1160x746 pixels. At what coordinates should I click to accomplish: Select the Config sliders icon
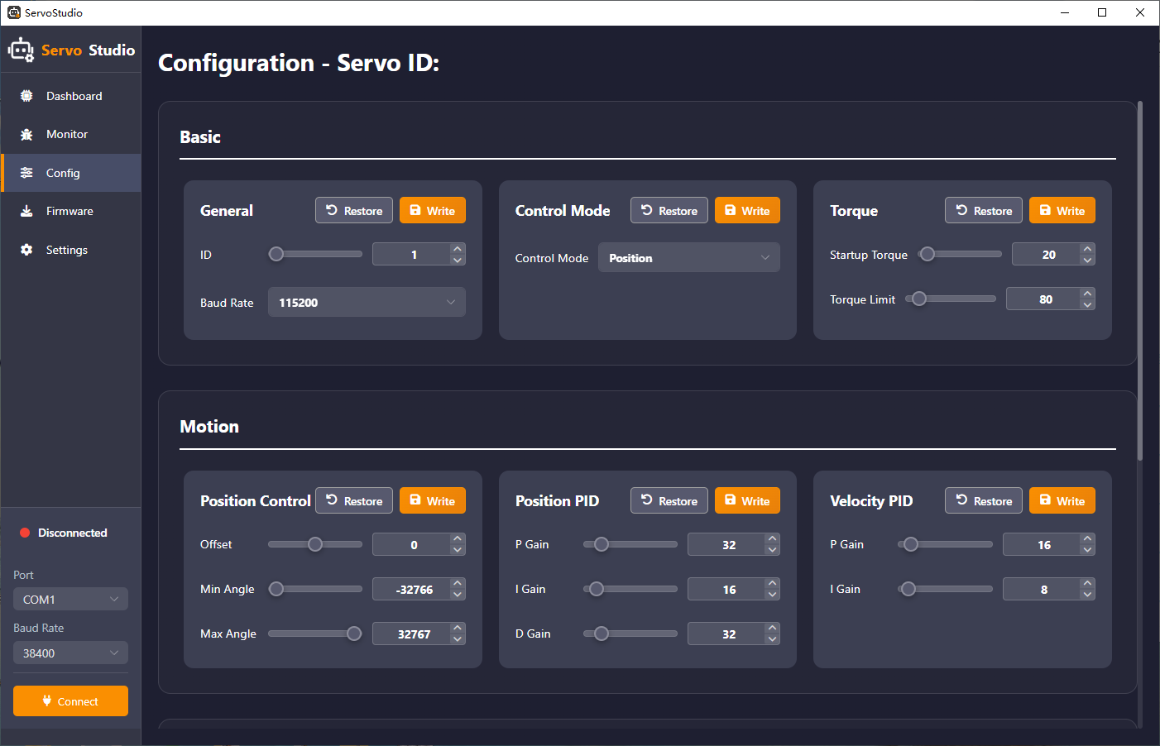click(26, 173)
